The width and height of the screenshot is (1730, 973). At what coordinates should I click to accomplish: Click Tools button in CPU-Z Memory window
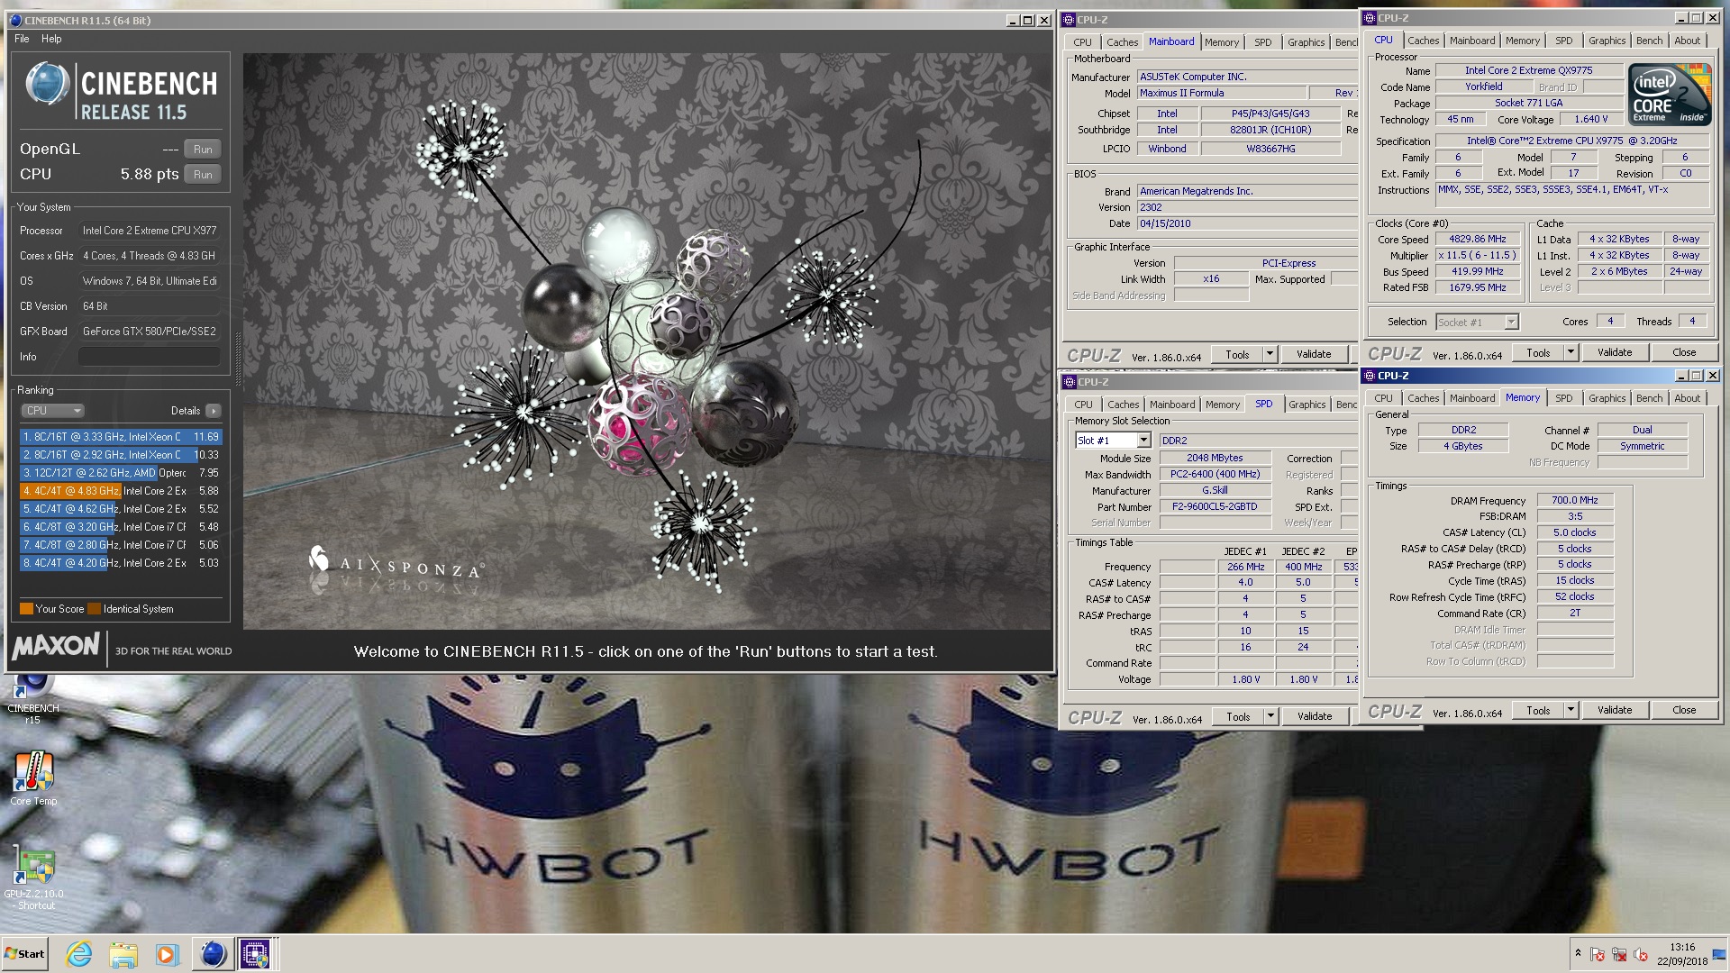point(1538,711)
